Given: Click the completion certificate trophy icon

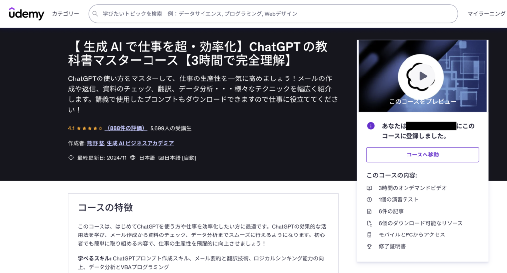Looking at the screenshot, I should point(369,246).
